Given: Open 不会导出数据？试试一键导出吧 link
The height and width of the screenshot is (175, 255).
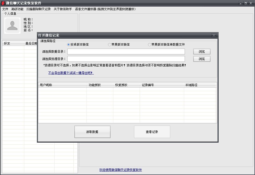Looking at the screenshot, I should [x=71, y=73].
